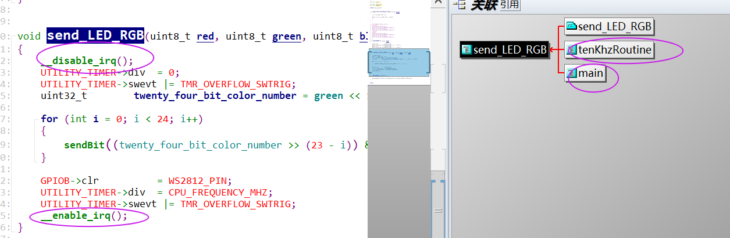Screen dimensions: 730x238
Task: Click the relation tree icon beside 关联
Action: 459,5
